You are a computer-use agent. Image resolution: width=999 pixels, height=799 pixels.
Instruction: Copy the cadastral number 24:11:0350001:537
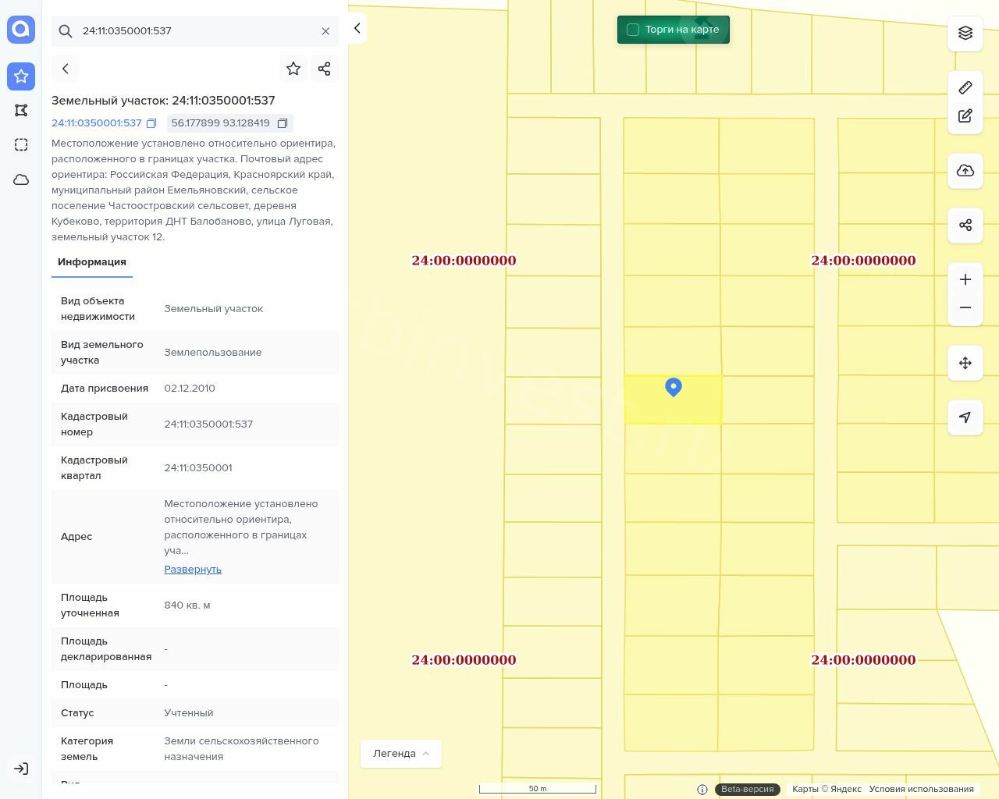click(x=151, y=123)
